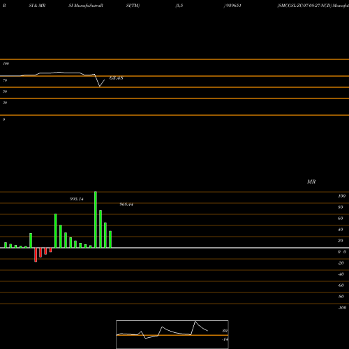Click the 993.14 price label

[77, 199]
